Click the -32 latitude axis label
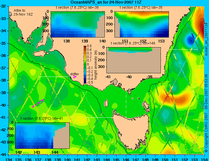Image resolution: width=209 pixels, height=161 pixels. coord(3,6)
